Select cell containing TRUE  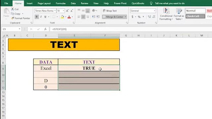pyautogui.click(x=89, y=68)
